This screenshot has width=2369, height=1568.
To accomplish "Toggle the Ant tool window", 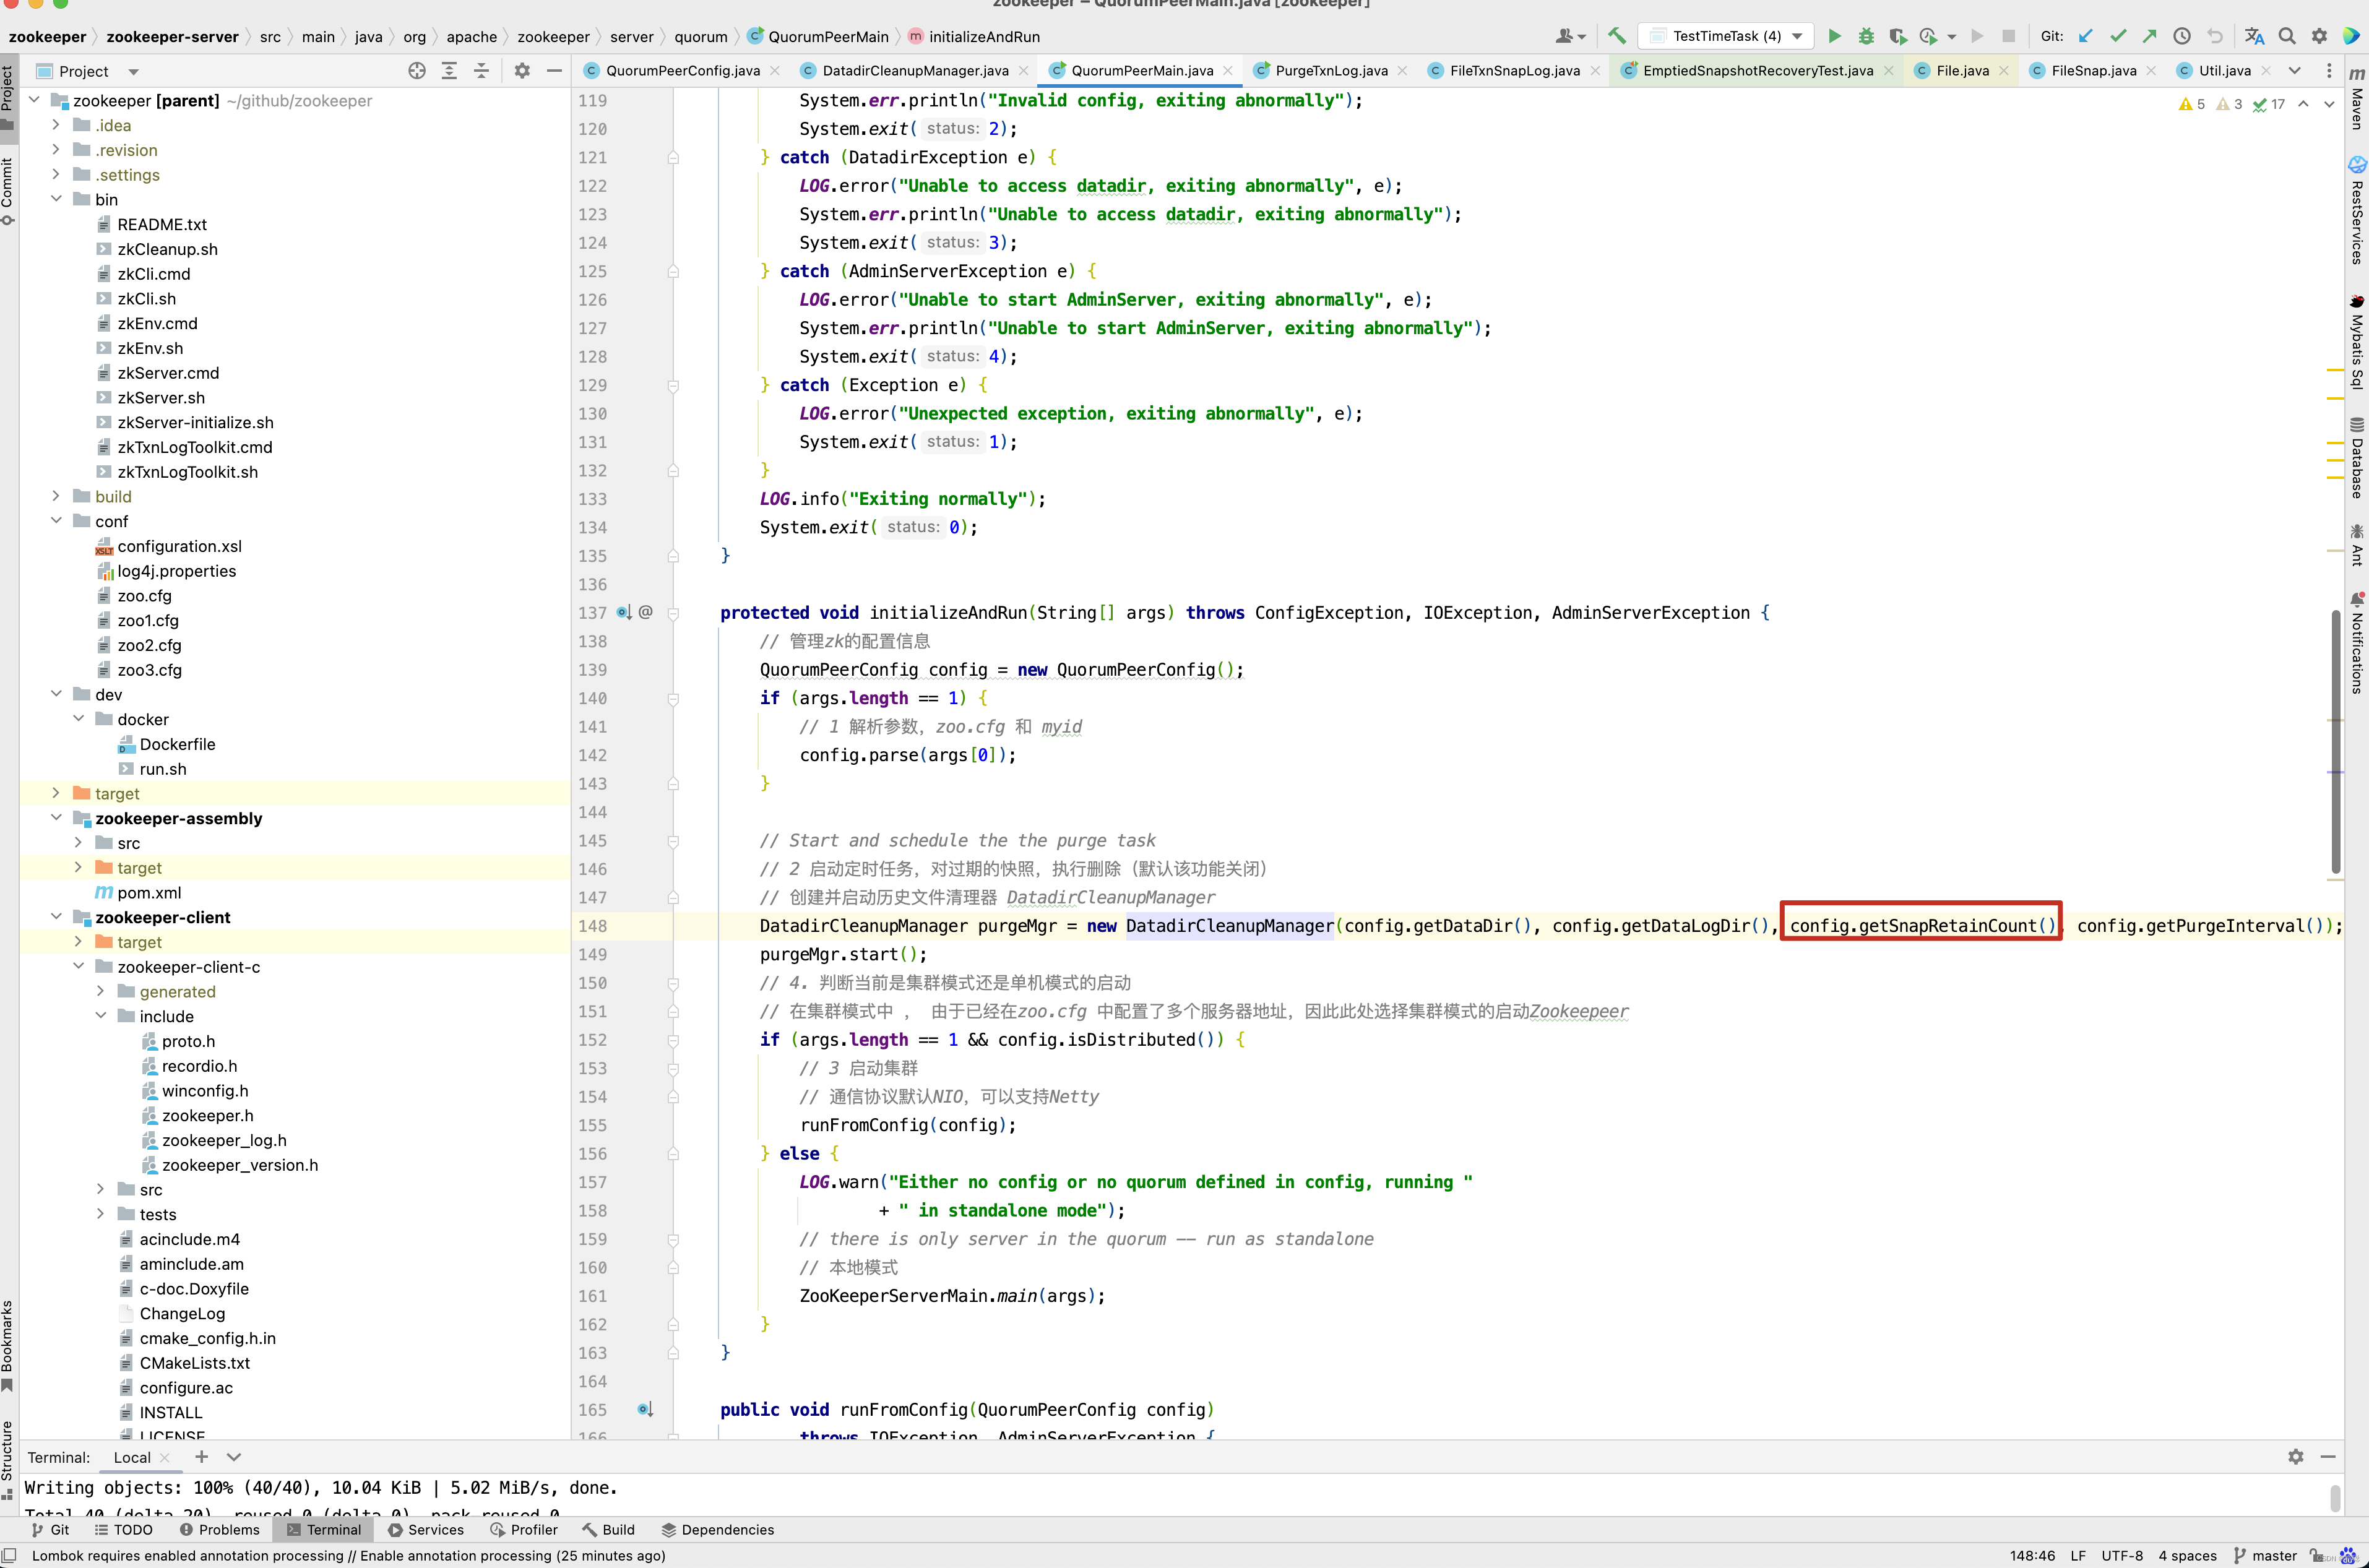I will [x=2357, y=545].
